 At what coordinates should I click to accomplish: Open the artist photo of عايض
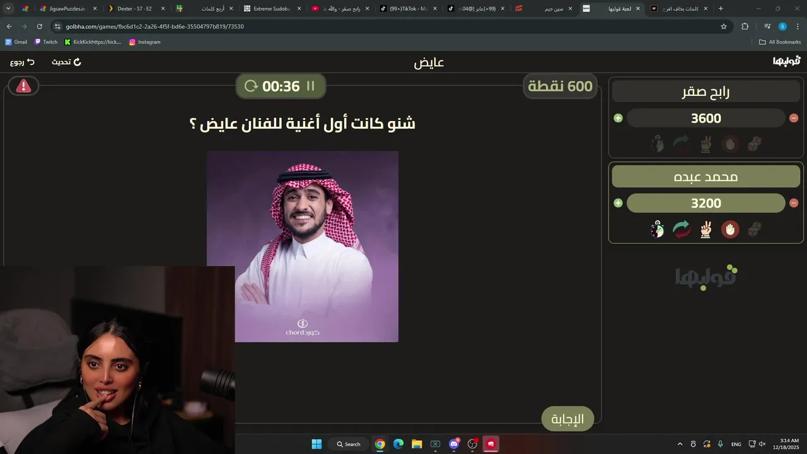coord(303,246)
